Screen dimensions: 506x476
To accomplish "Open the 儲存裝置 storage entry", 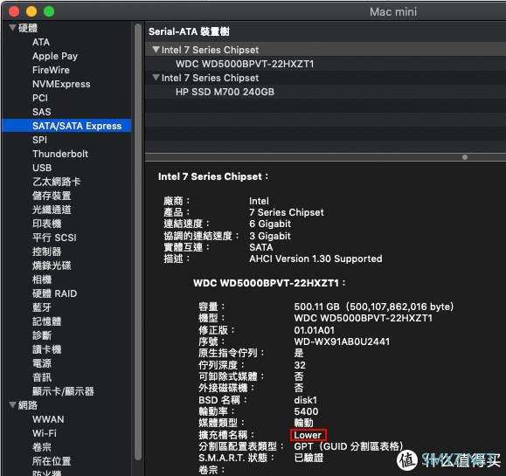I will 52,196.
